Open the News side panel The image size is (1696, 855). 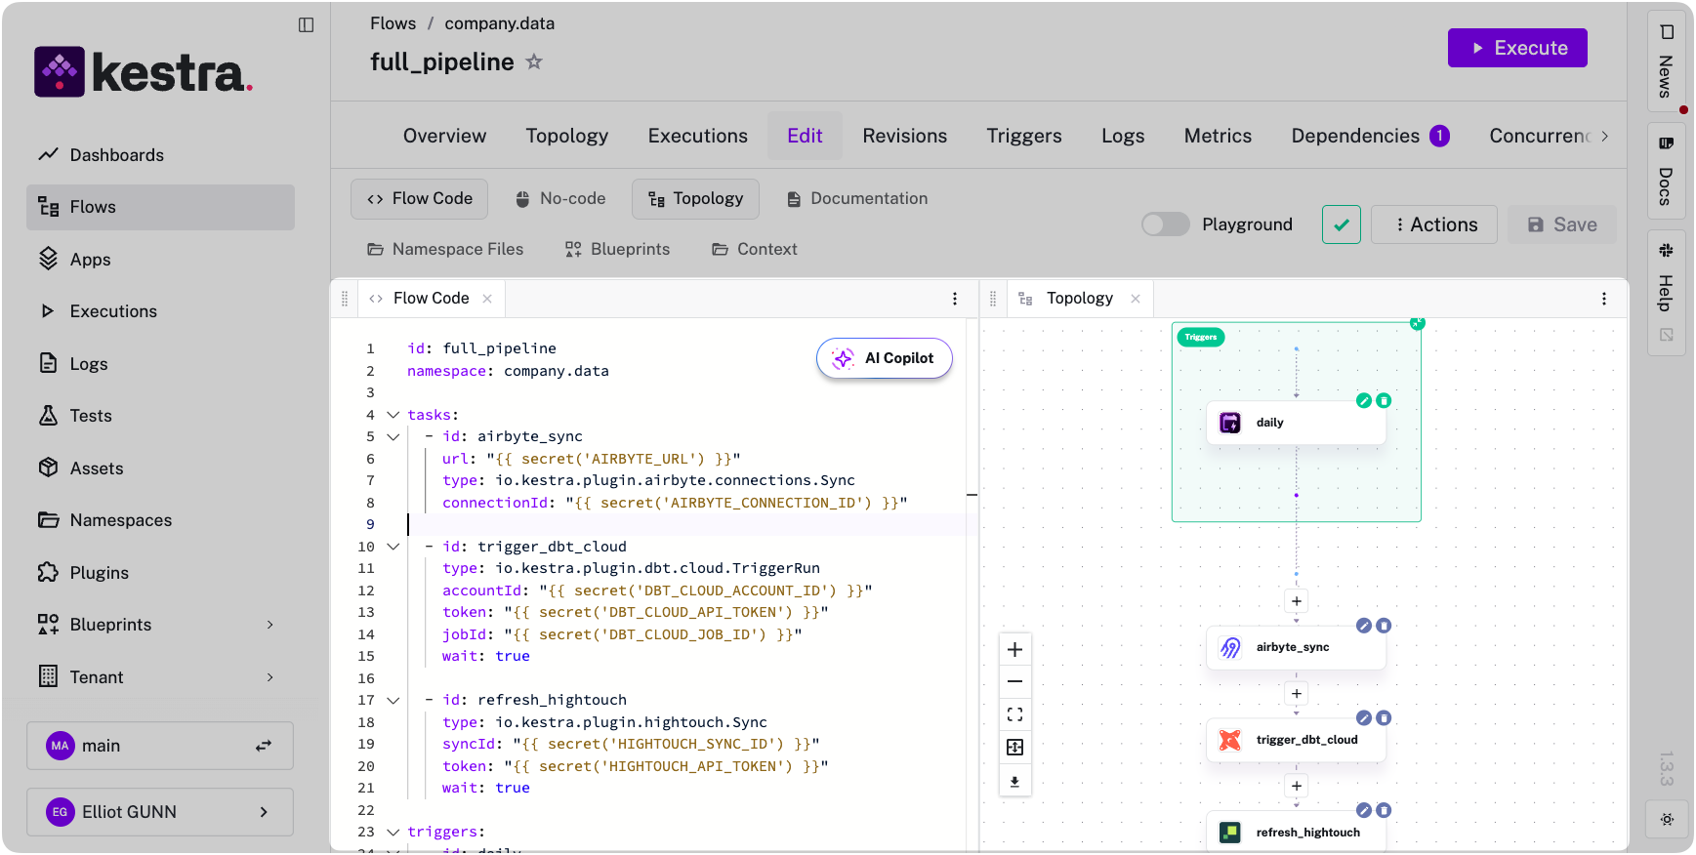pos(1667,61)
